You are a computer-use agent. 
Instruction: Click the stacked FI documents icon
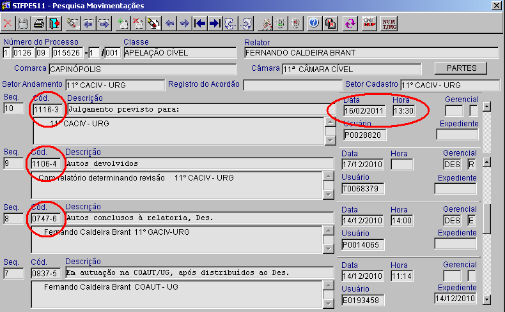click(x=330, y=24)
